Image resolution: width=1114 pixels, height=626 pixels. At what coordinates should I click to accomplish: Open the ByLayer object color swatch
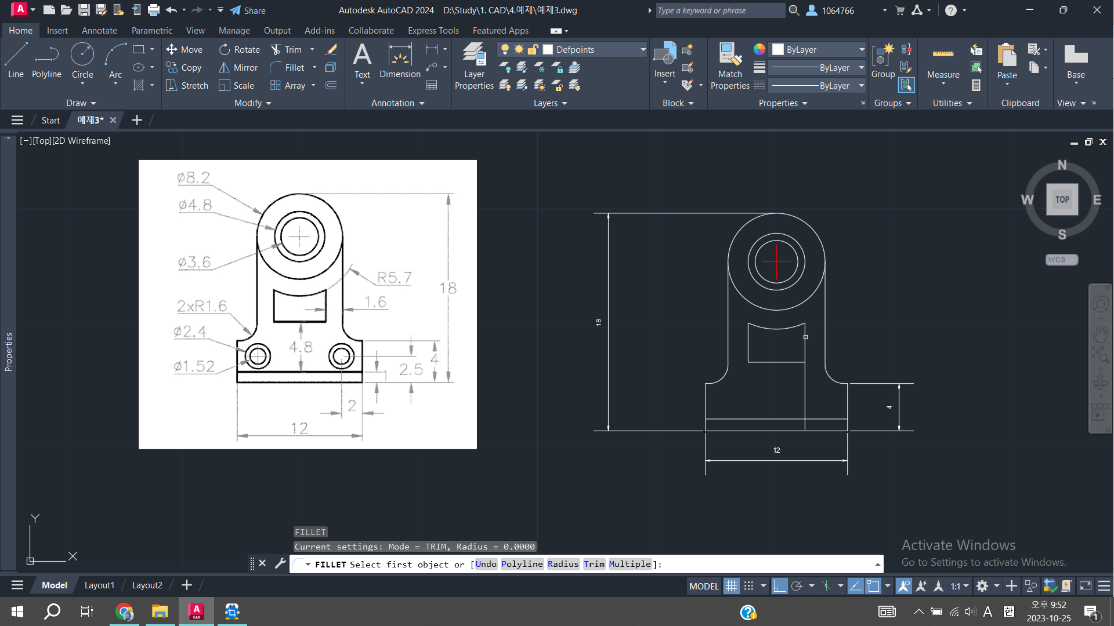[778, 50]
